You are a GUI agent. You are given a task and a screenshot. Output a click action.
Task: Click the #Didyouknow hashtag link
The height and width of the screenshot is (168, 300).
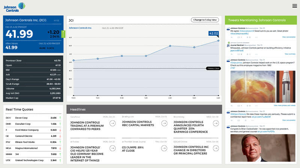(236, 63)
